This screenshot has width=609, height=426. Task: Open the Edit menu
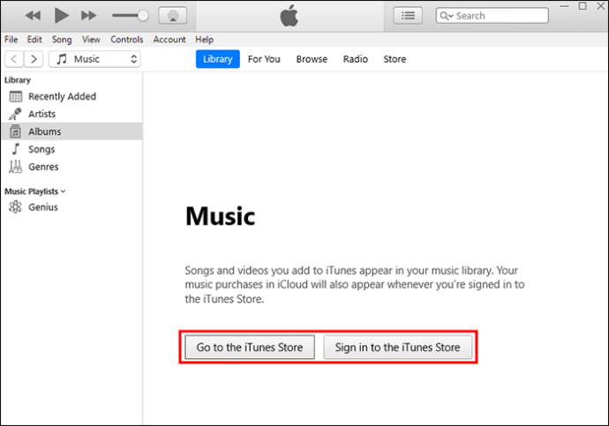pos(34,39)
